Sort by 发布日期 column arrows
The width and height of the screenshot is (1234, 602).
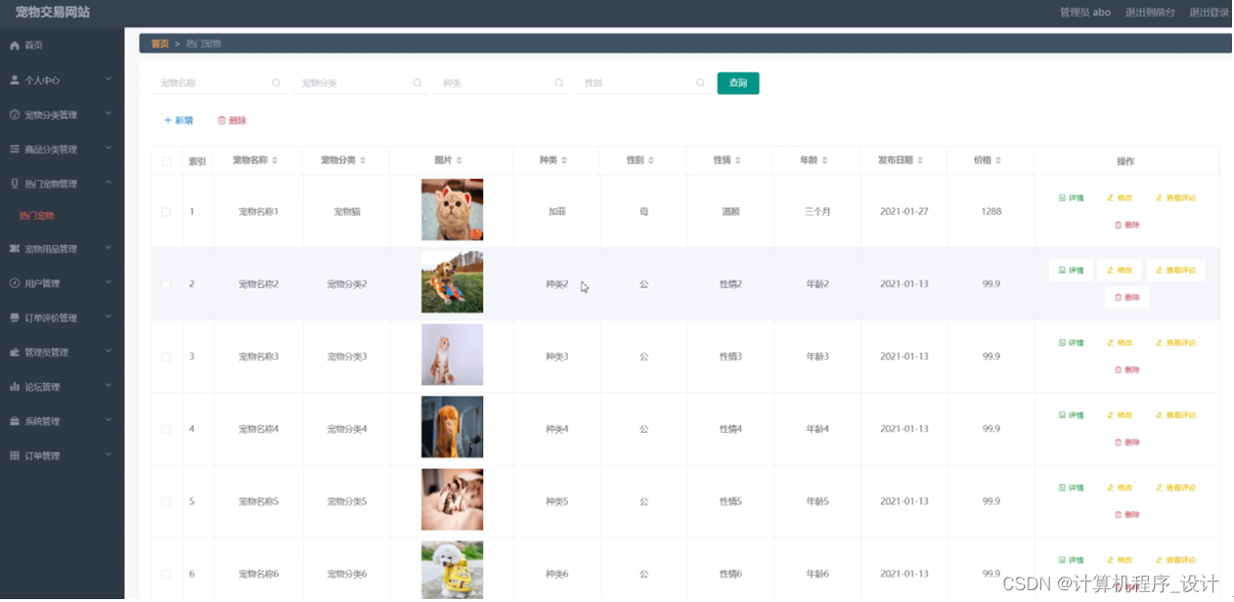click(x=921, y=160)
